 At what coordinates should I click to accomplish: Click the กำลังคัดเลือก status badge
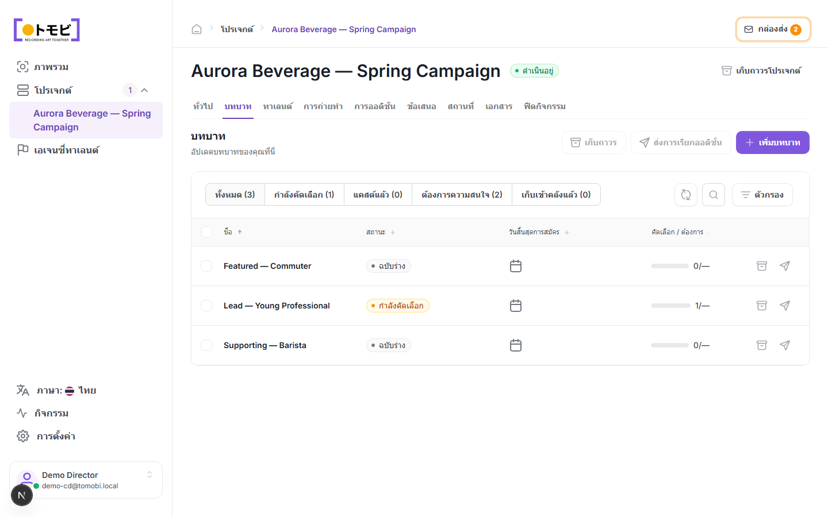398,306
